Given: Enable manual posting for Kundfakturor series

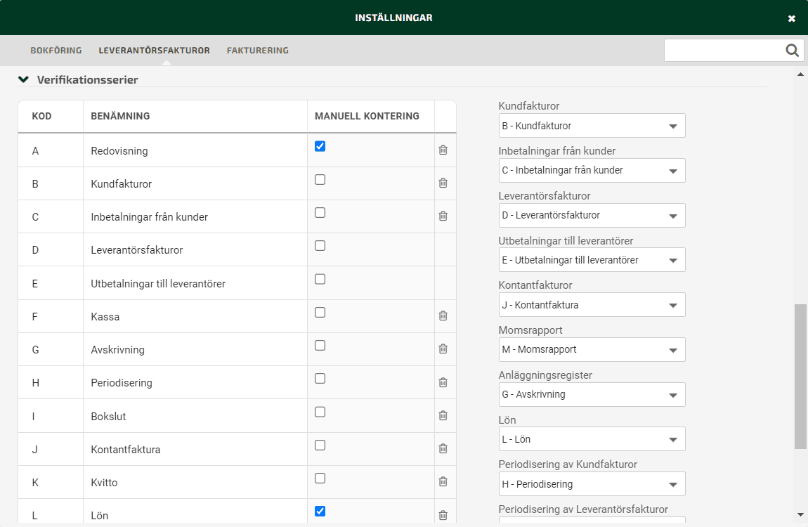Looking at the screenshot, I should [x=320, y=180].
